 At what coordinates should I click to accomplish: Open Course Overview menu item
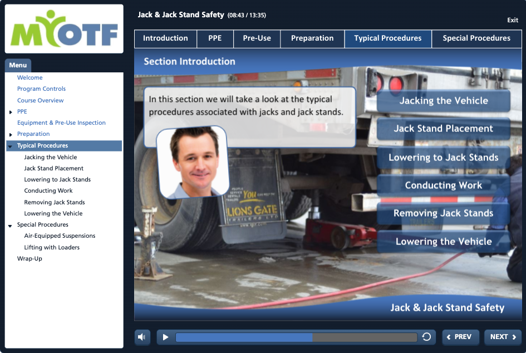tap(40, 100)
